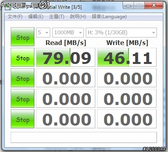Open the 文件(F) menu
Image resolution: width=168 pixels, height=152 pixels.
[15, 17]
